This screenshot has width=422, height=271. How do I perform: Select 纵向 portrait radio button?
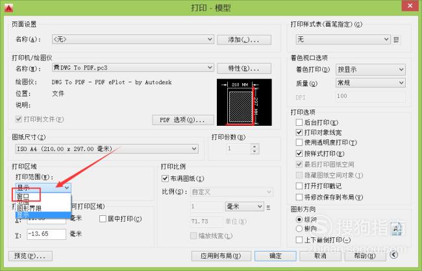click(299, 220)
